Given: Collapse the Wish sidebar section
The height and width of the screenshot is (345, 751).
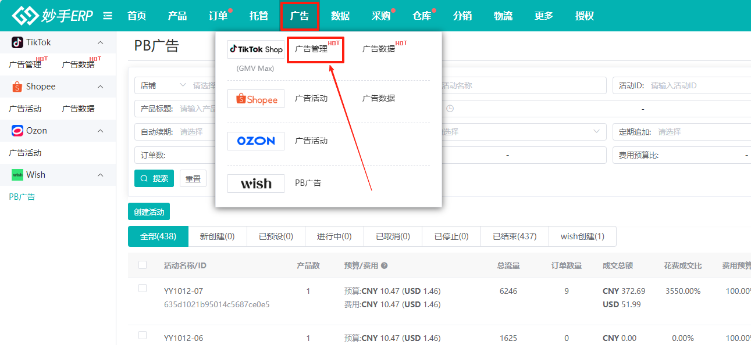Looking at the screenshot, I should point(100,175).
